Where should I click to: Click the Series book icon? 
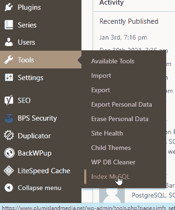click(x=9, y=25)
